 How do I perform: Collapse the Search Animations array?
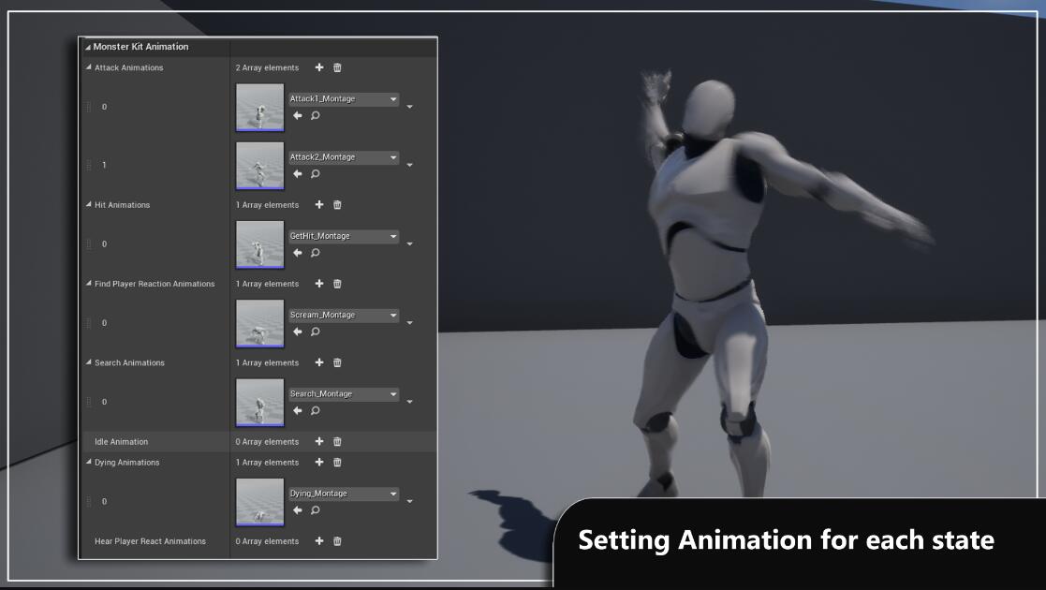(x=89, y=362)
